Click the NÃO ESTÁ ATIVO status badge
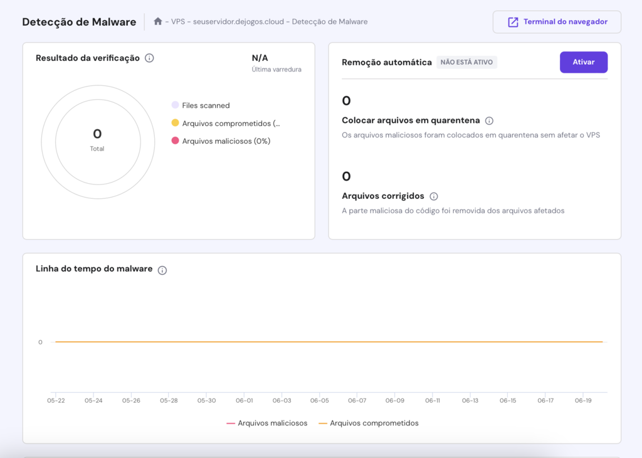Image resolution: width=642 pixels, height=458 pixels. tap(467, 62)
